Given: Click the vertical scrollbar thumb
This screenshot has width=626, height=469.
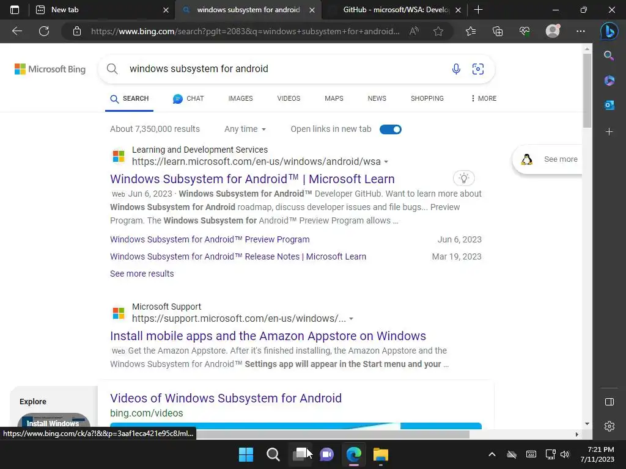Looking at the screenshot, I should [587, 90].
